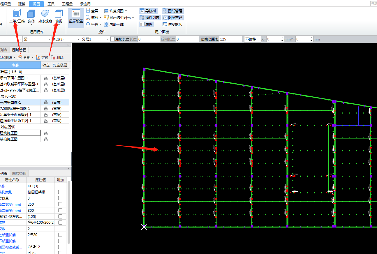Image resolution: width=377 pixels, height=254 pixels.
Task: Toggle lock for 建筑施工图
Action: click(x=46, y=133)
